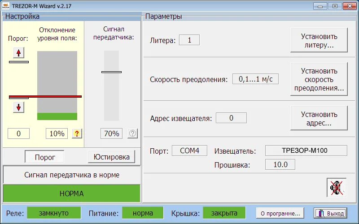Click the 'Скорость преодоления:' label
359x224 pixels.
point(189,80)
